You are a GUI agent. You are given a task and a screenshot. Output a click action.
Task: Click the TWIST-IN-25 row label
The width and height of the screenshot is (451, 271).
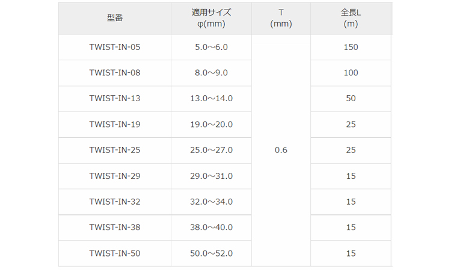coord(114,150)
